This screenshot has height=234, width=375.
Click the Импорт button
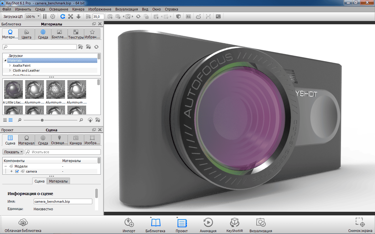click(x=129, y=225)
